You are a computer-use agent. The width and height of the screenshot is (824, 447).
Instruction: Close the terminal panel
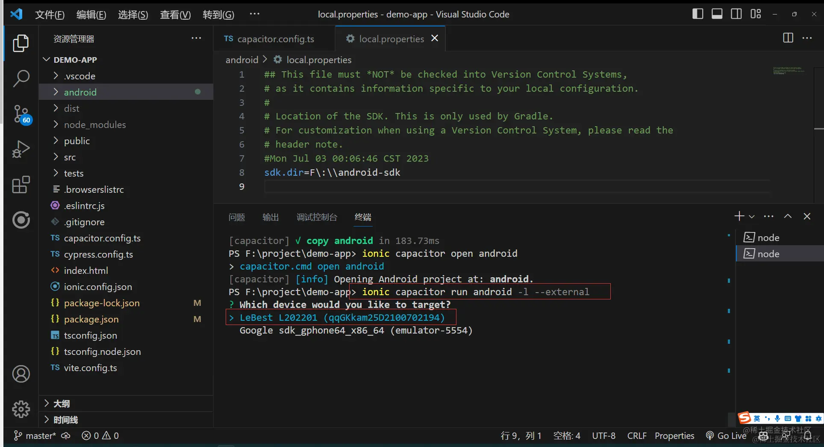[x=807, y=216]
